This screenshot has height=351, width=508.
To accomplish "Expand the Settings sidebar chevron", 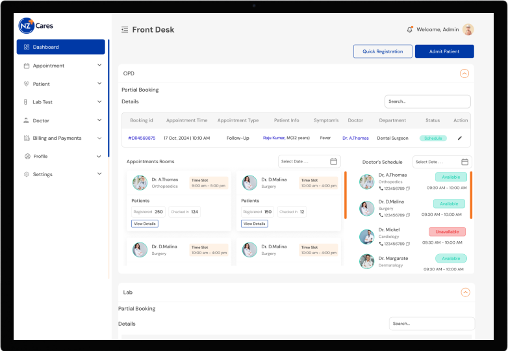I will point(99,174).
